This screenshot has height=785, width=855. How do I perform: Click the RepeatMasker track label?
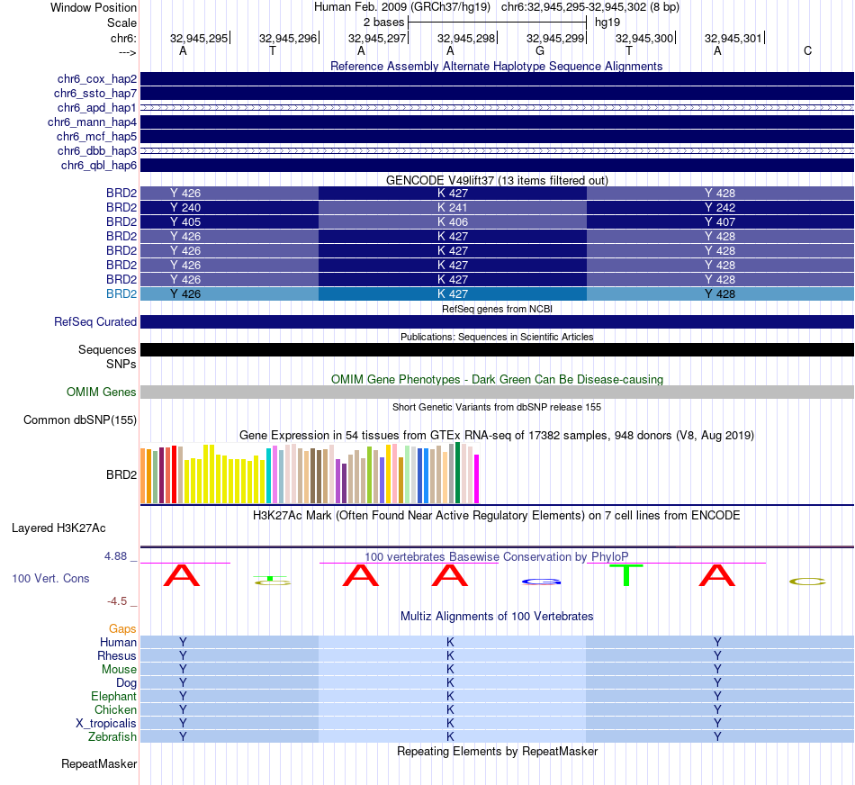(99, 763)
